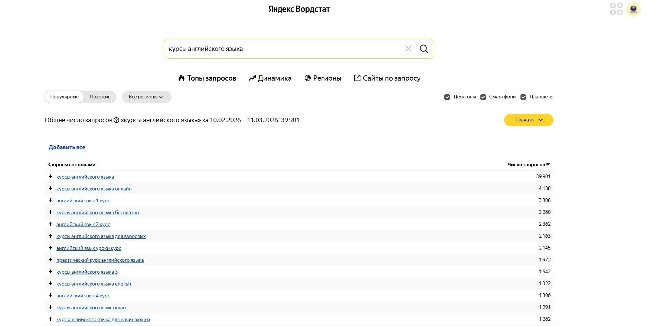The width and height of the screenshot is (650, 326).
Task: Click the magnifying glass search icon
Action: [424, 49]
